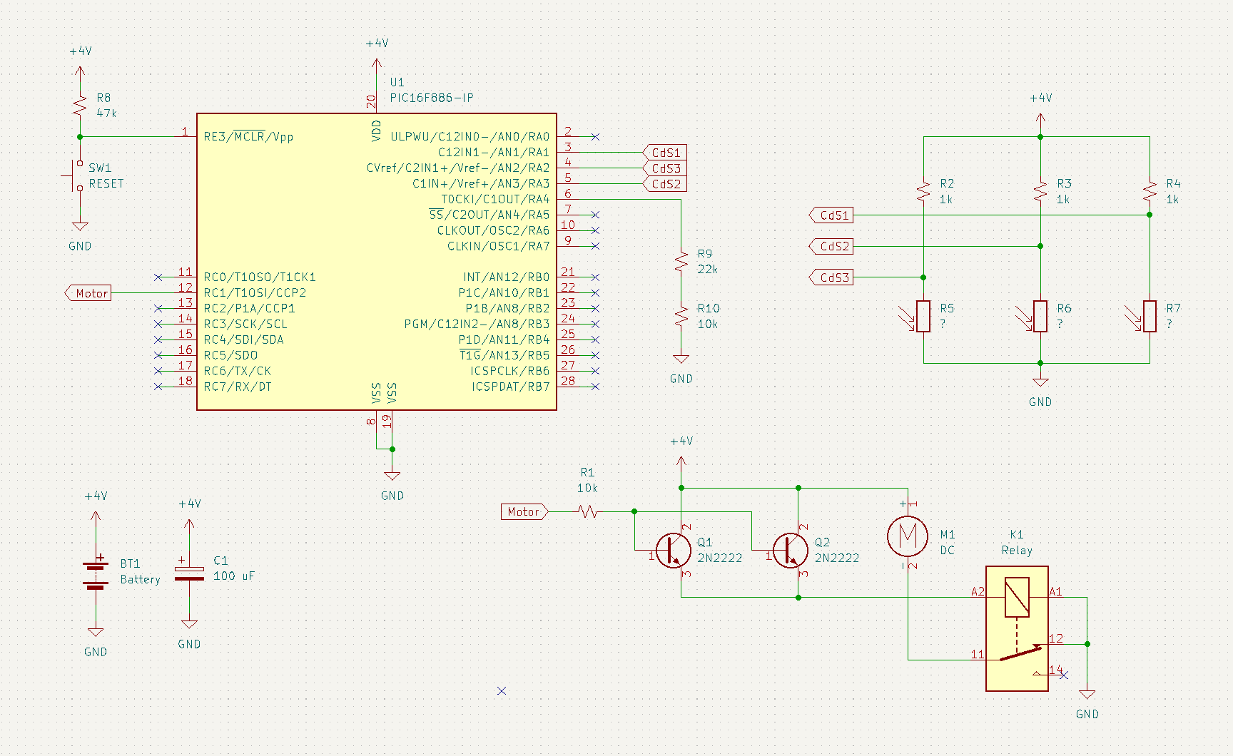Click the Battery value text

tap(141, 579)
